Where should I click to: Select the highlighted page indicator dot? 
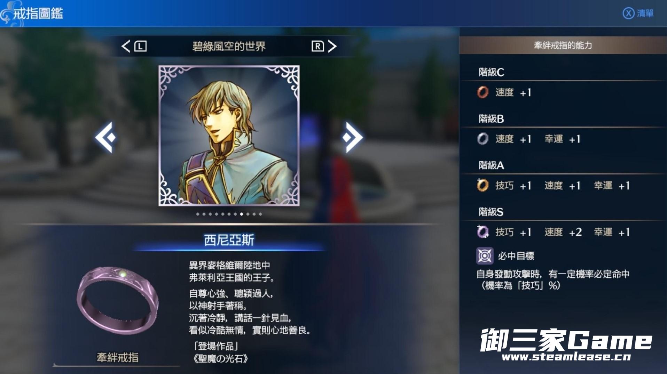click(242, 214)
